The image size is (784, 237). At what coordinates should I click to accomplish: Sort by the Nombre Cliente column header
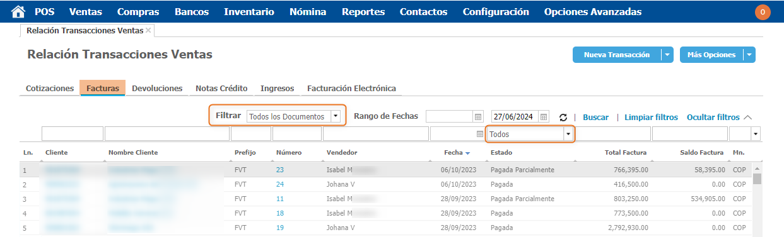(x=133, y=153)
